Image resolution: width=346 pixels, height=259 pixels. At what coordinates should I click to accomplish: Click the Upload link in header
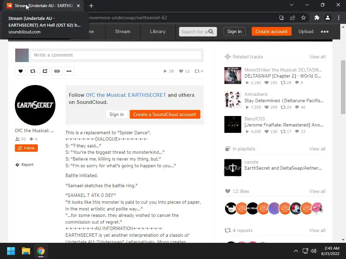(x=306, y=31)
